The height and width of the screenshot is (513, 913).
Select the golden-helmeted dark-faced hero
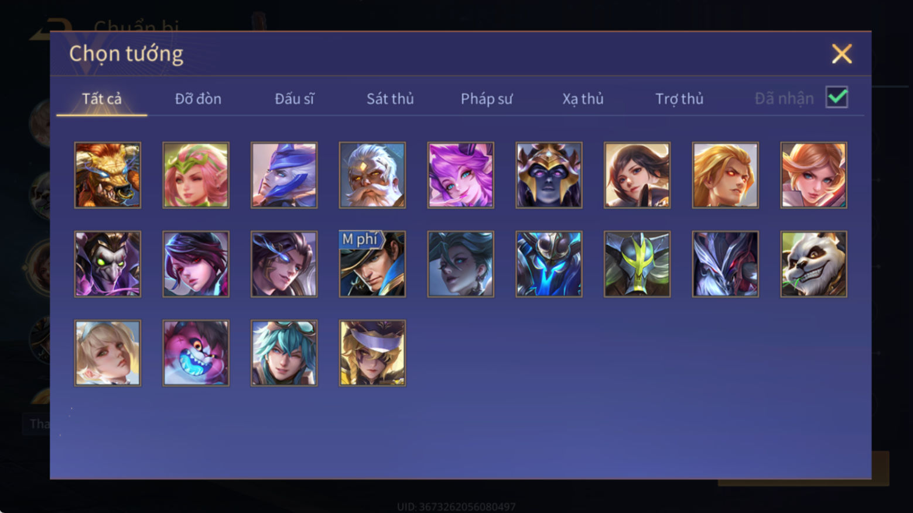point(549,175)
